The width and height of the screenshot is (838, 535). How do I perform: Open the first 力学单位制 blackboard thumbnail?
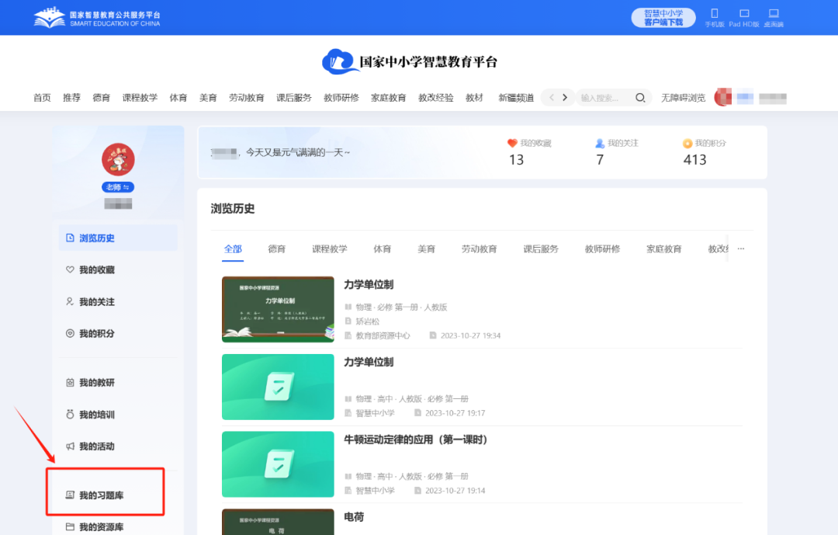point(278,309)
